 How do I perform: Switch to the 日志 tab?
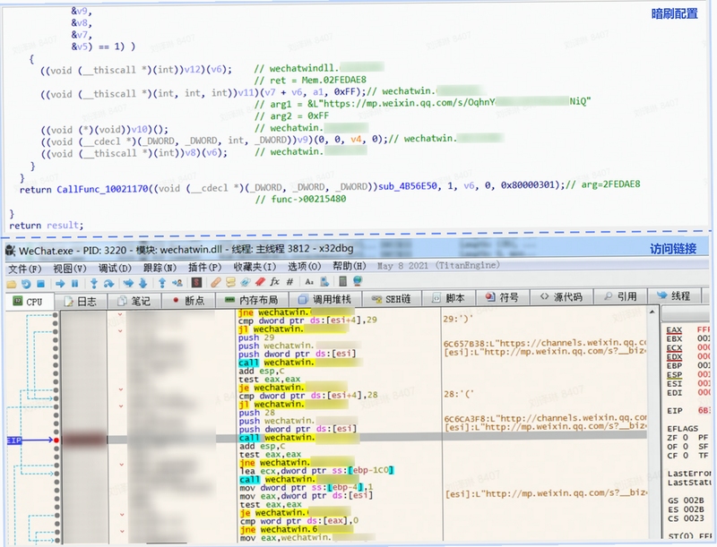pos(81,302)
